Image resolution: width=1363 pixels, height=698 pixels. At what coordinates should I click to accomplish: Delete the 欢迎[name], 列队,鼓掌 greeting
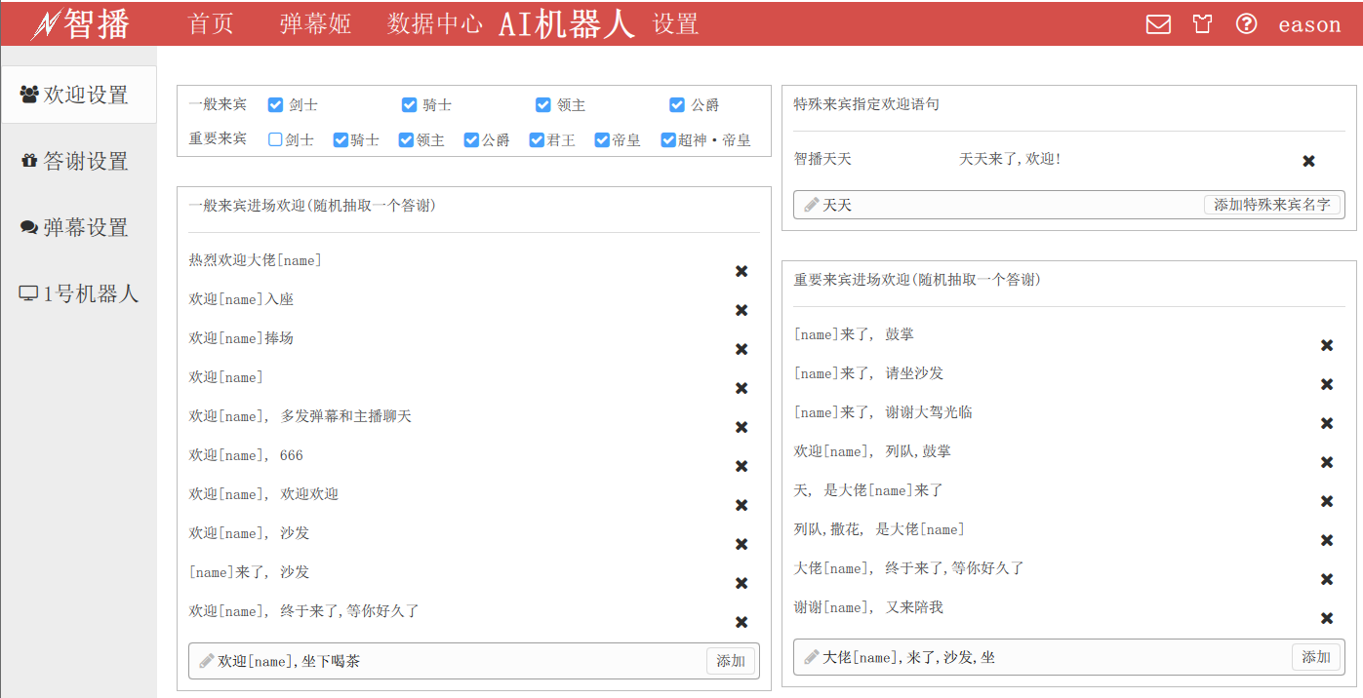(x=1327, y=462)
